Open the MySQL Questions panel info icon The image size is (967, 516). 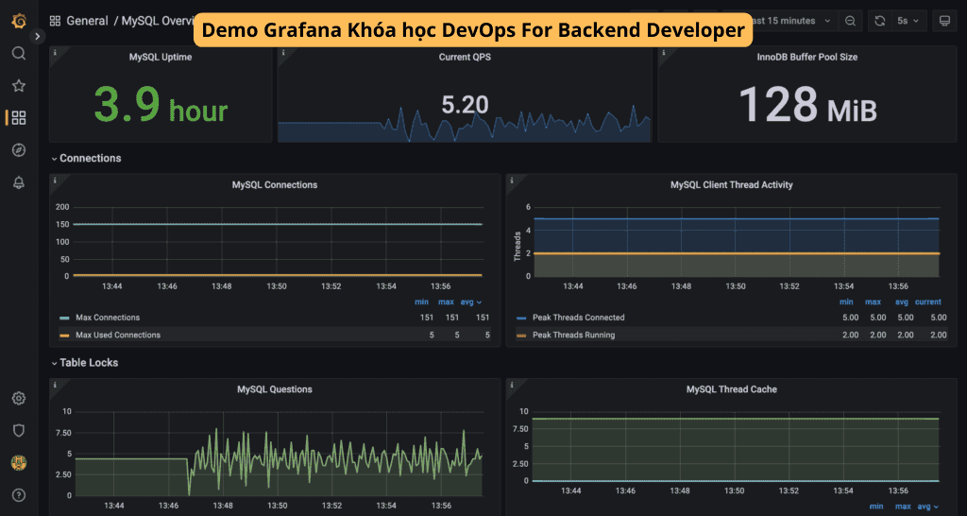tap(55, 385)
